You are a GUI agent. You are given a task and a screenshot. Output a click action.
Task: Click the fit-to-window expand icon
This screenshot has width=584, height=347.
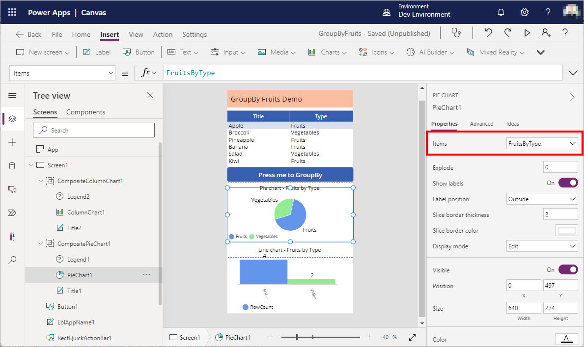413,337
